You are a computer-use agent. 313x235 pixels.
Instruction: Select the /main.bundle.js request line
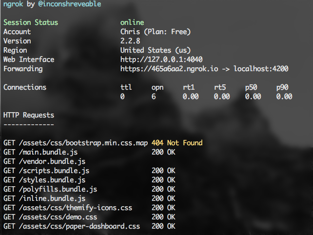point(40,152)
